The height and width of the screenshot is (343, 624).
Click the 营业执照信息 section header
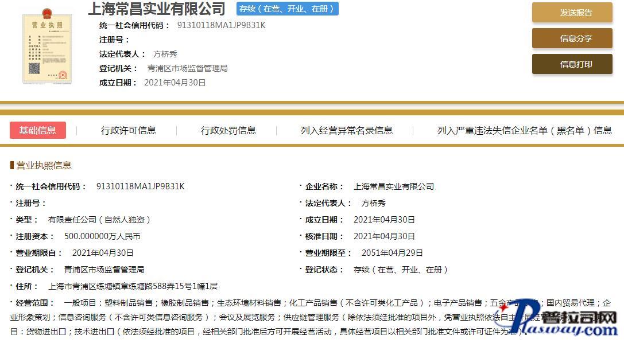click(44, 165)
